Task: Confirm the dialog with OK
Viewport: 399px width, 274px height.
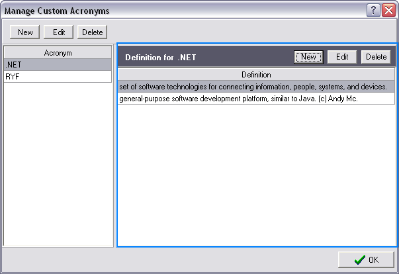Action: pyautogui.click(x=367, y=260)
